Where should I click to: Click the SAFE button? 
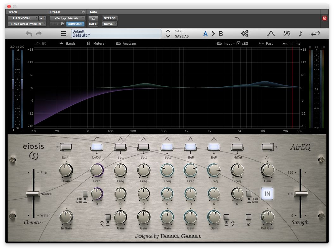[x=93, y=24]
